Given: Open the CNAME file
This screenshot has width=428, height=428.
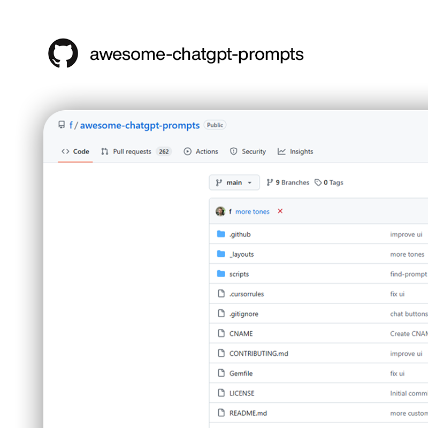Looking at the screenshot, I should pyautogui.click(x=241, y=333).
